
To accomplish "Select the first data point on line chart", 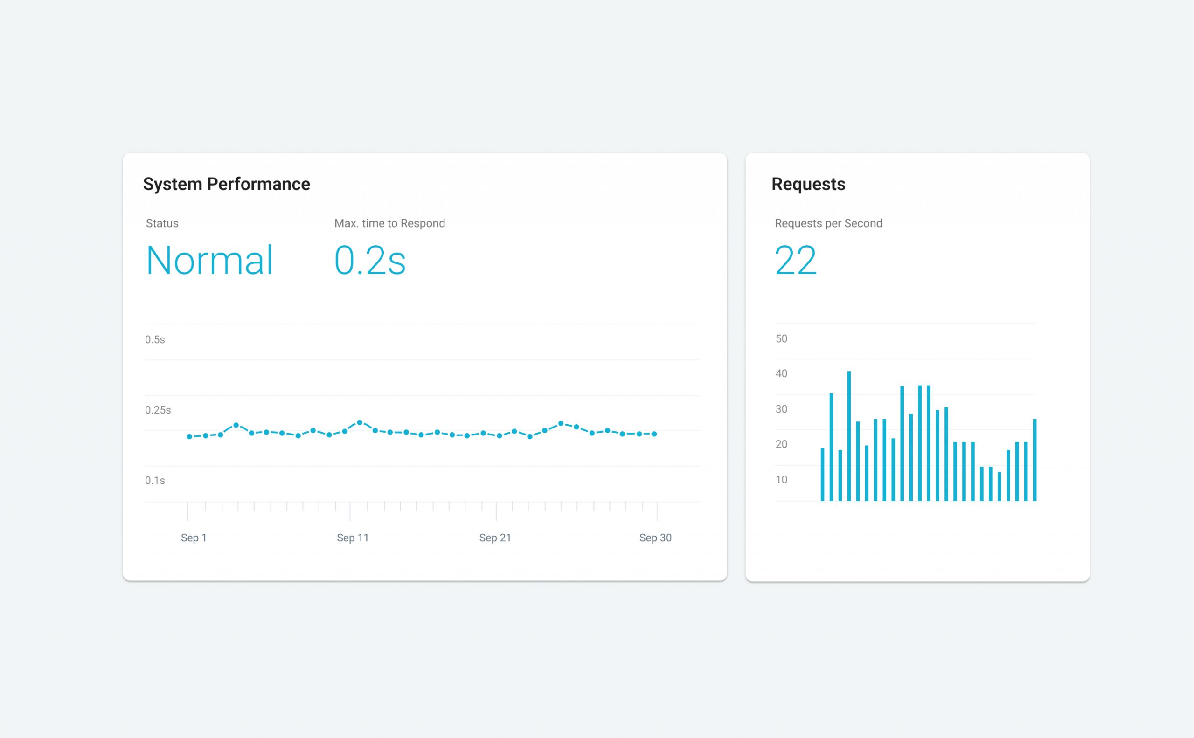I will point(189,436).
